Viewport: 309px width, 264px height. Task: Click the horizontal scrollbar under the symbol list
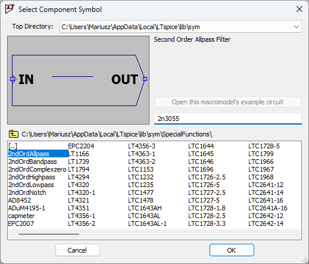49,234
